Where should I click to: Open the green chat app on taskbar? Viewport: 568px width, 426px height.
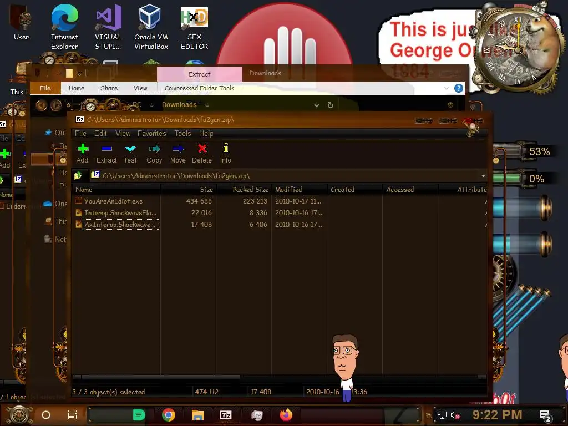(139, 415)
